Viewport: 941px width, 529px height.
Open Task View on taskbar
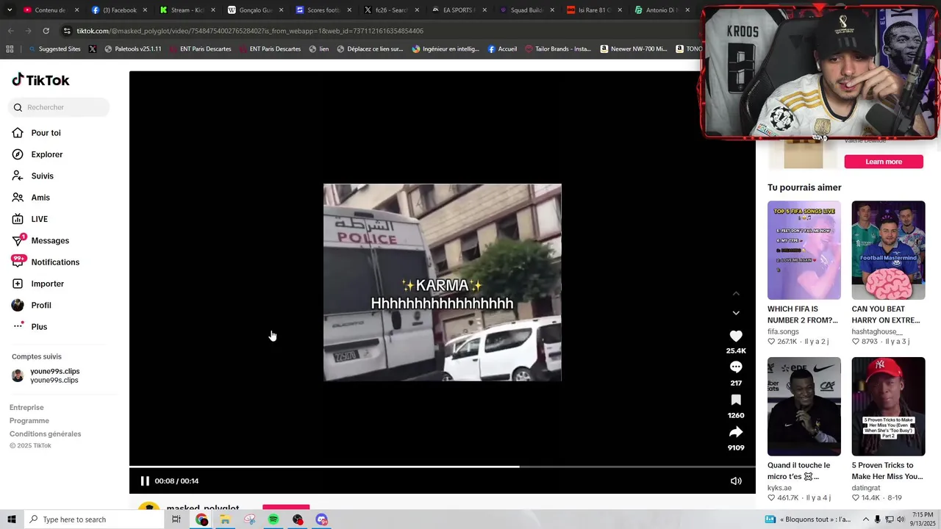pyautogui.click(x=176, y=519)
